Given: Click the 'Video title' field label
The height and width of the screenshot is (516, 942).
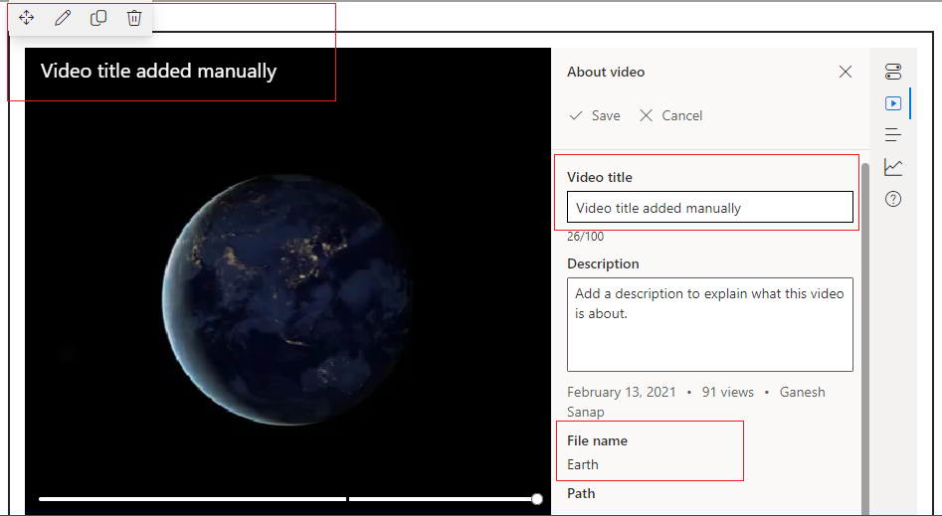Looking at the screenshot, I should click(600, 177).
